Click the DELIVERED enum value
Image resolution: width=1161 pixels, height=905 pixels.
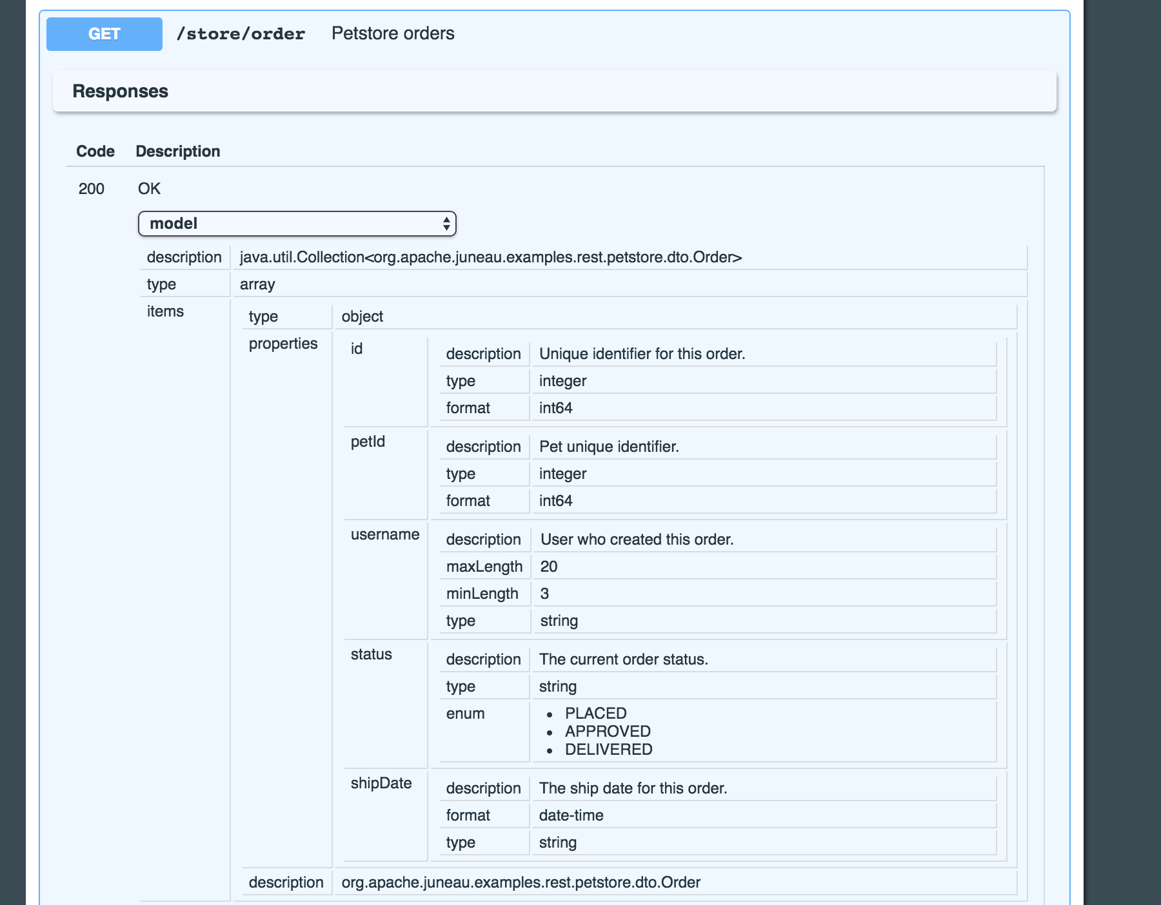(608, 749)
